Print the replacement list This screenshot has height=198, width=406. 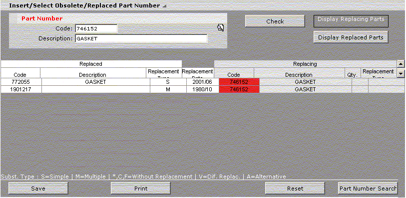tap(141, 188)
